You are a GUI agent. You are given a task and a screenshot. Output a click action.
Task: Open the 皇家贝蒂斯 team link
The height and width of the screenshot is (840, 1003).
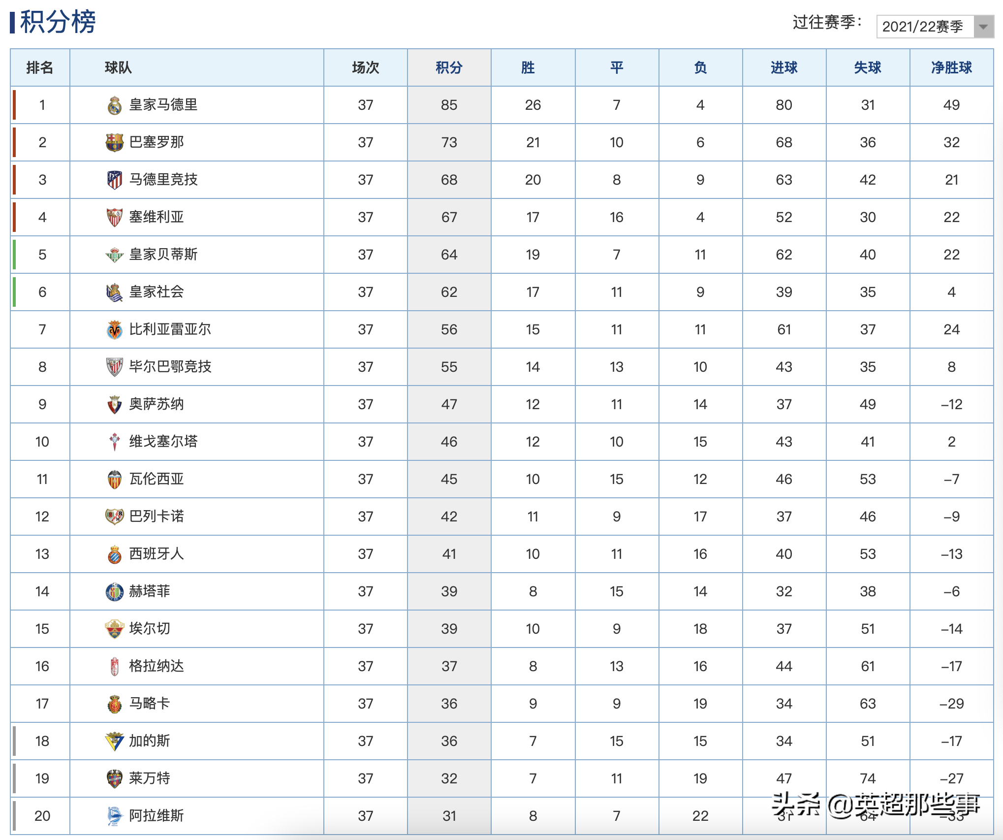[x=163, y=255]
